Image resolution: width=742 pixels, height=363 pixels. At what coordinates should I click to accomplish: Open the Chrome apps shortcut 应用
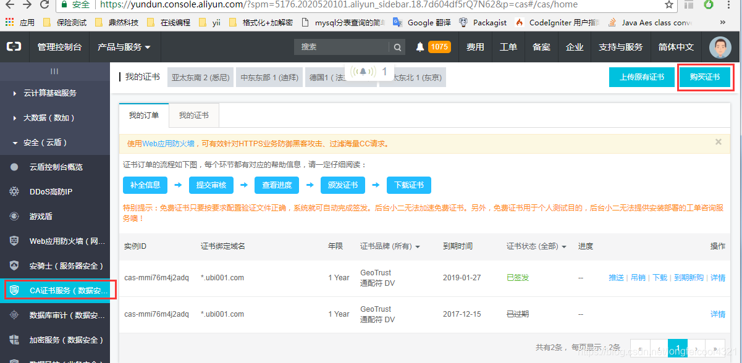(20, 22)
